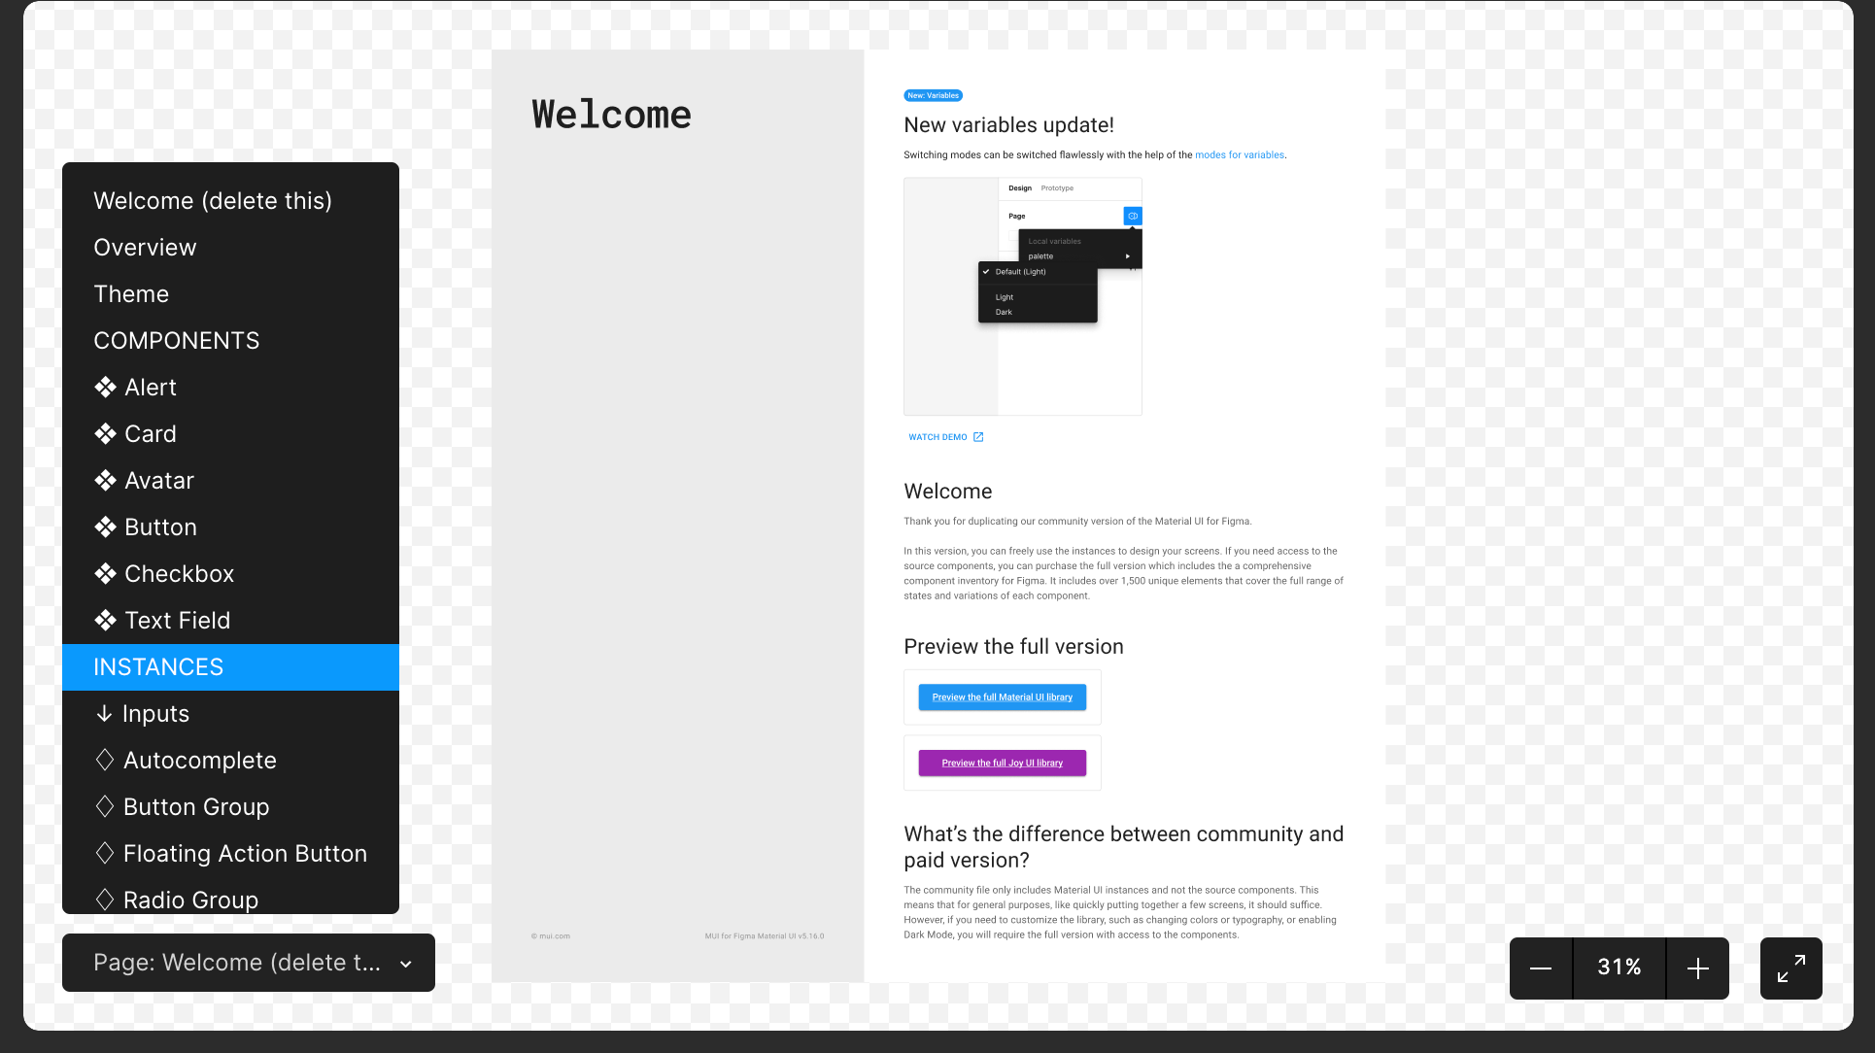
Task: Click the WATCH DEMO external link
Action: pyautogui.click(x=946, y=436)
